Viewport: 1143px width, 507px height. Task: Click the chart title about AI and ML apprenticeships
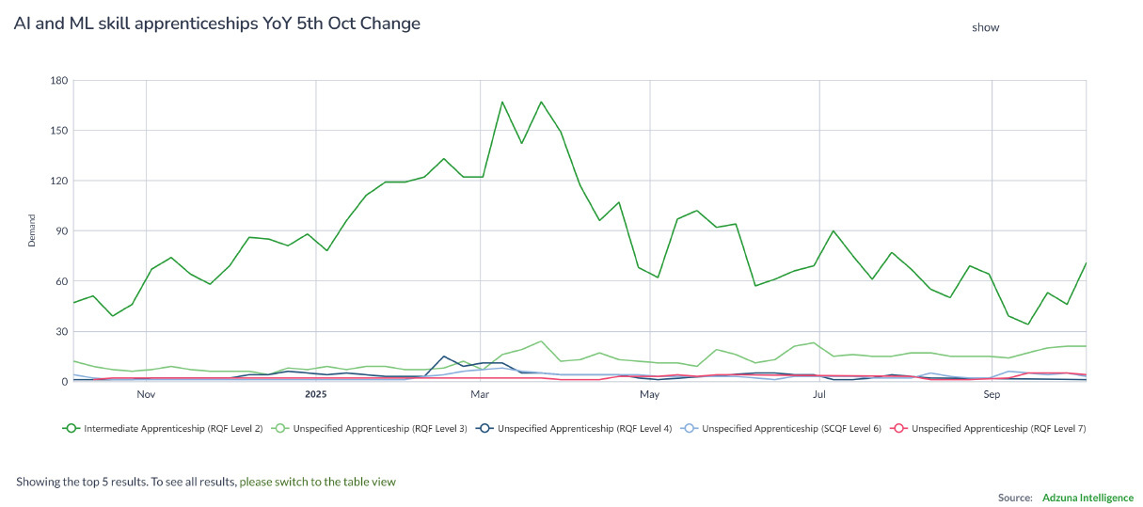(x=217, y=24)
